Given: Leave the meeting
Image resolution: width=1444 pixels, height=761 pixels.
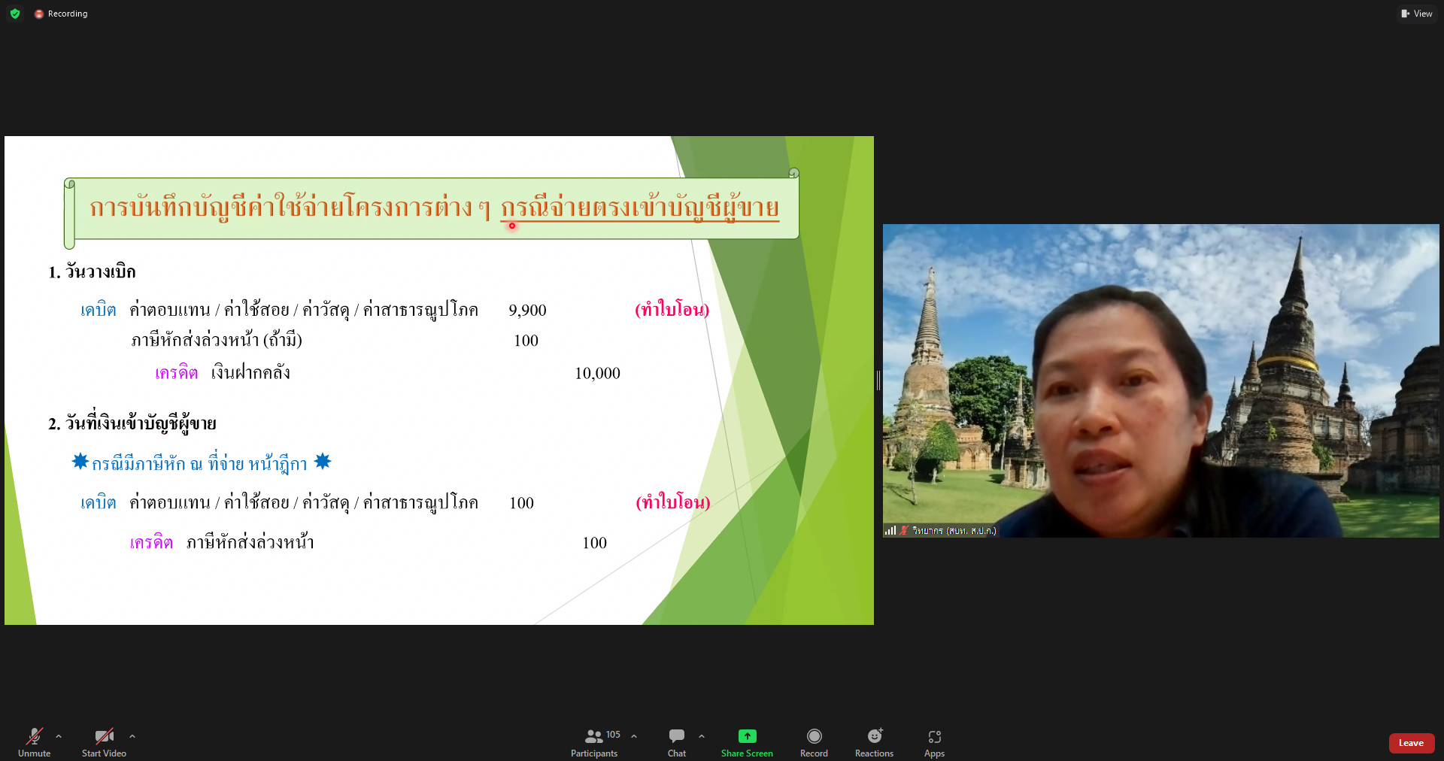Looking at the screenshot, I should click(1411, 743).
